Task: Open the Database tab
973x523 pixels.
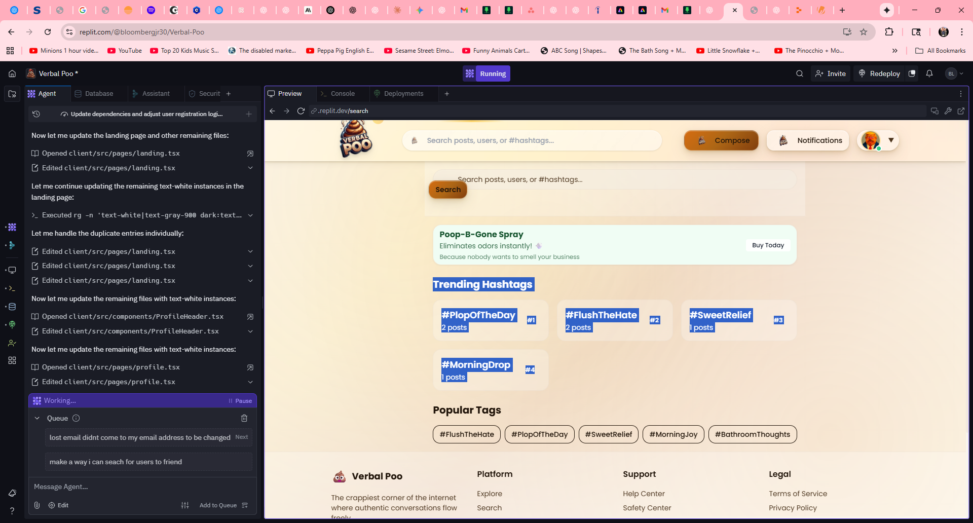Action: 99,94
